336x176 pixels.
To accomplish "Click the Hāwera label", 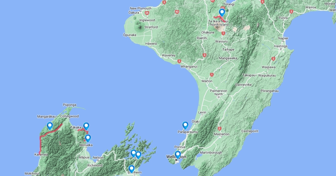I will tap(151, 44).
